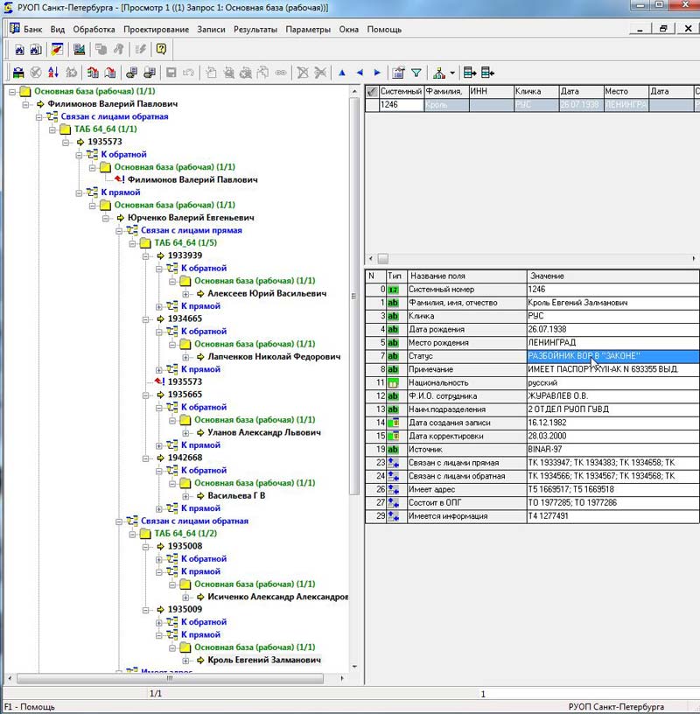Viewport: 700px width, 714px height.
Task: Open the Банк menu
Action: 32,29
